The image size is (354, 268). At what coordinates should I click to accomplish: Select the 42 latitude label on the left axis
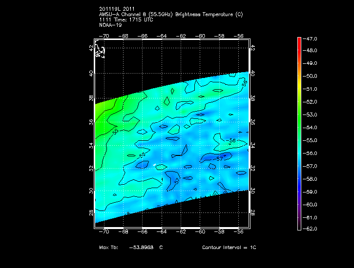coord(91,48)
